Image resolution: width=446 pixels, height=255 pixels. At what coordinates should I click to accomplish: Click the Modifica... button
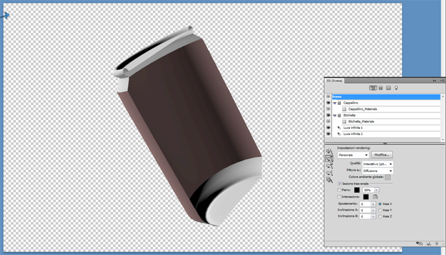(382, 155)
